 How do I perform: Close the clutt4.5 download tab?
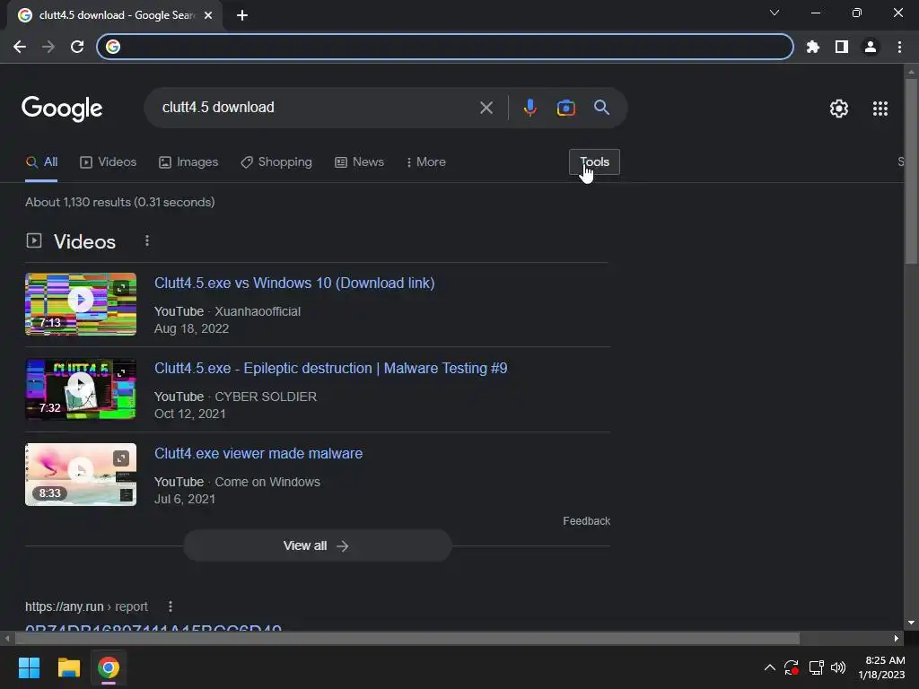pyautogui.click(x=208, y=15)
